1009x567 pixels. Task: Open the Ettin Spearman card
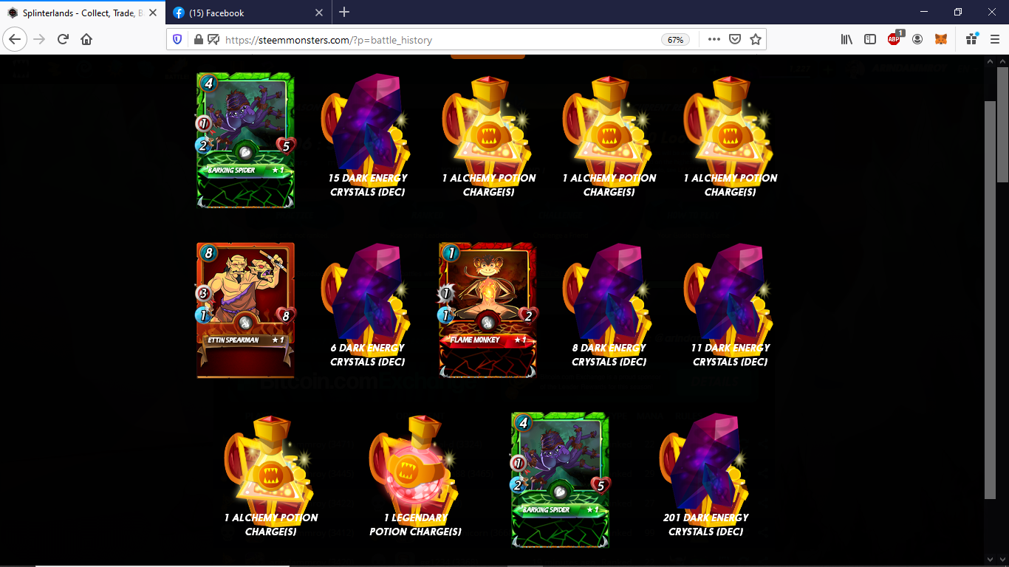pyautogui.click(x=246, y=310)
